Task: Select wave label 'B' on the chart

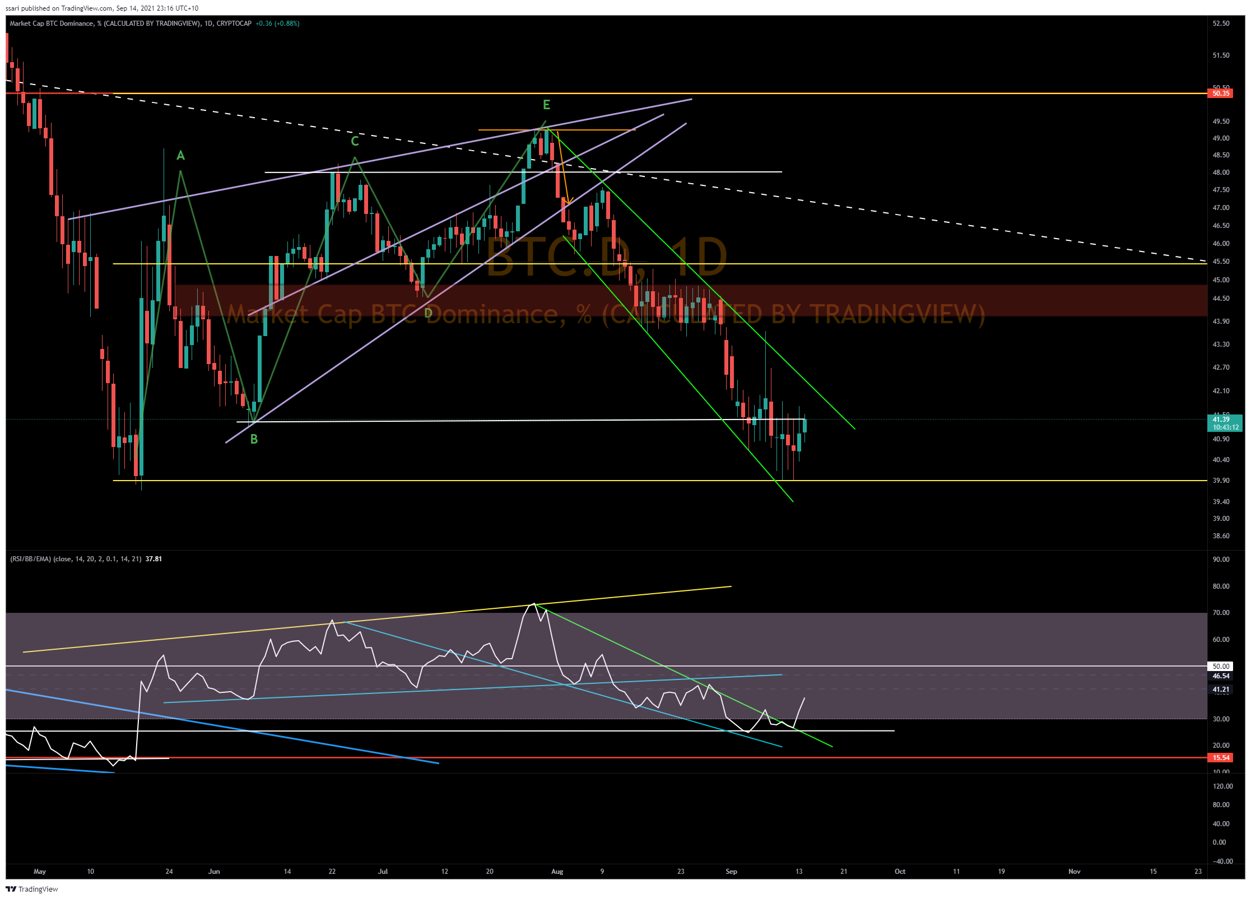Action: tap(254, 439)
